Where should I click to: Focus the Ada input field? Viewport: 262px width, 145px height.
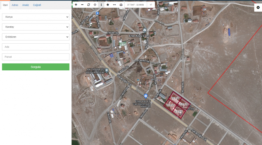click(36, 47)
